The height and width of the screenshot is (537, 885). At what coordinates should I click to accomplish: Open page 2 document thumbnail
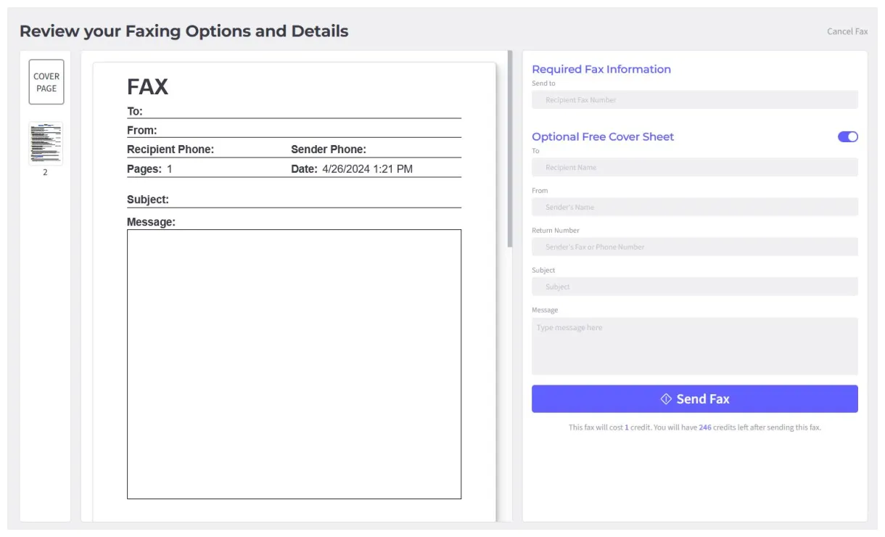(45, 142)
